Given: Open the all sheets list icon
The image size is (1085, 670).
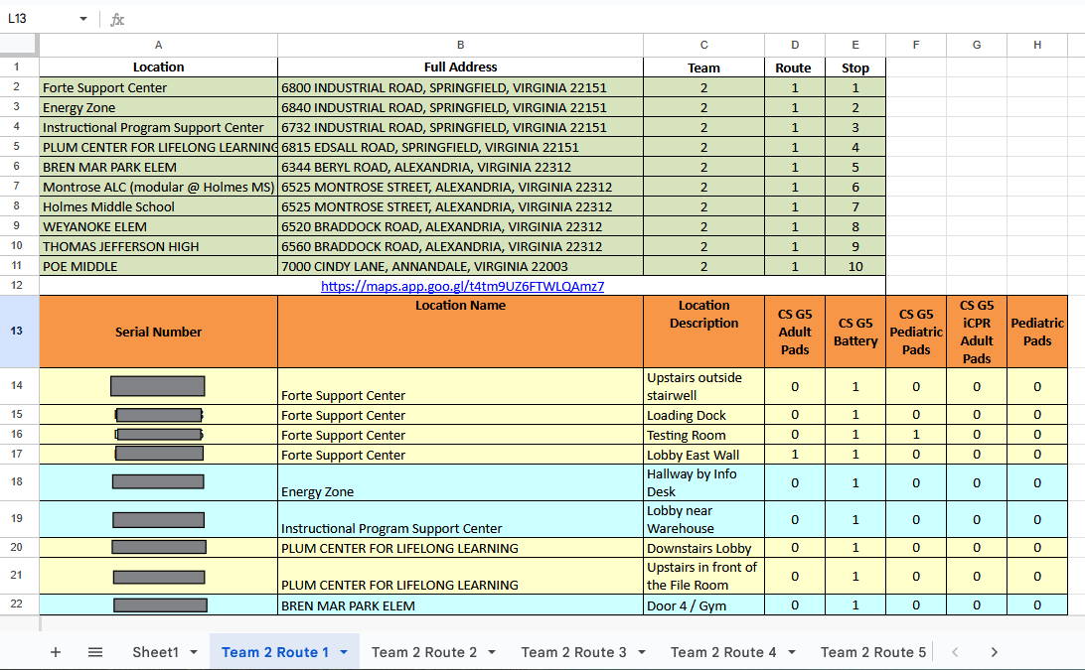Looking at the screenshot, I should (x=95, y=652).
